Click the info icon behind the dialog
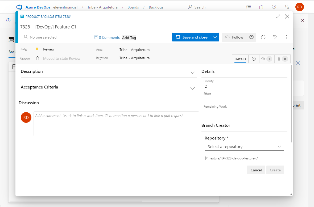The height and width of the screenshot is (207, 314). point(9,20)
